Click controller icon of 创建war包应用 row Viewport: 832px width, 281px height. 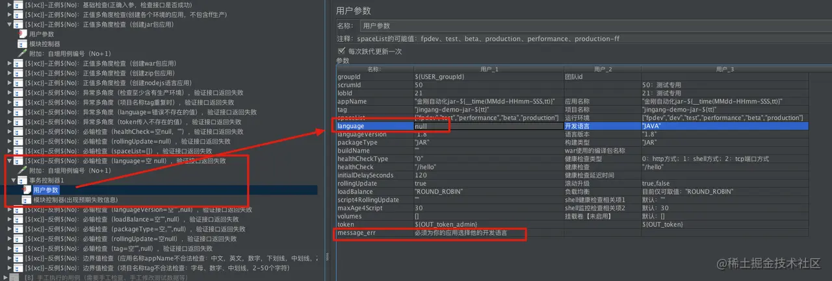17,64
